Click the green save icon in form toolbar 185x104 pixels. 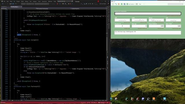pos(122,4)
